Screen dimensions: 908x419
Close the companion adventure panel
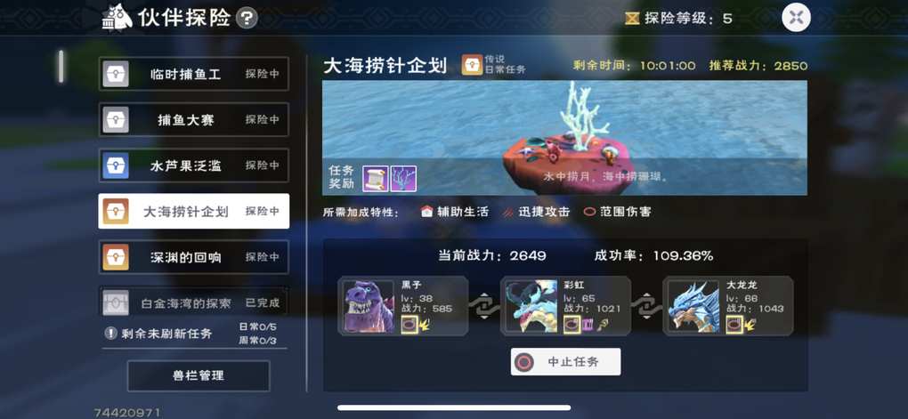[x=796, y=18]
